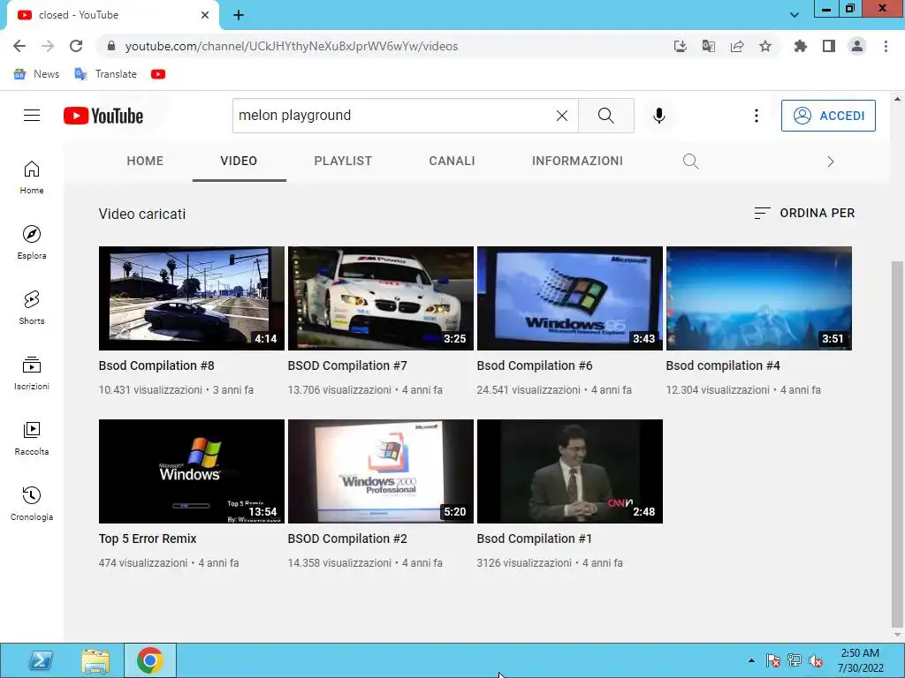Open Iscrizioni in the sidebar
The image size is (905, 678).
pyautogui.click(x=32, y=373)
